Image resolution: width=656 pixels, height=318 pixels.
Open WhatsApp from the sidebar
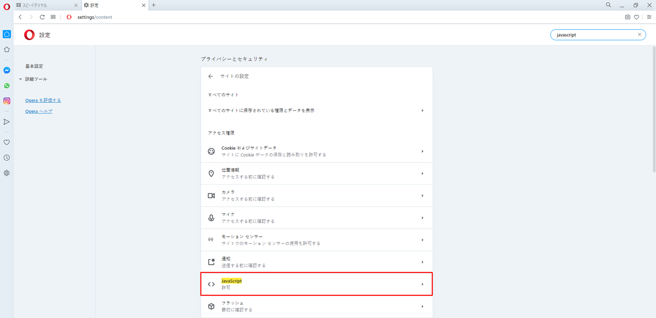point(7,86)
